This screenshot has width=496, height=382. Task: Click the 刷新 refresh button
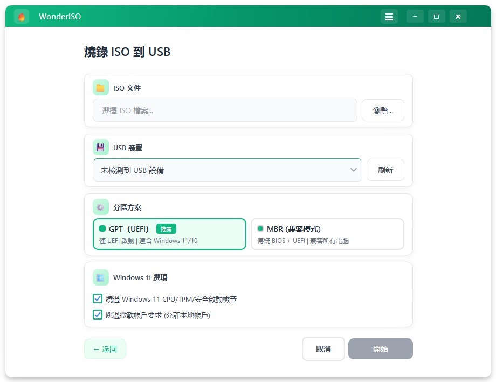(385, 170)
